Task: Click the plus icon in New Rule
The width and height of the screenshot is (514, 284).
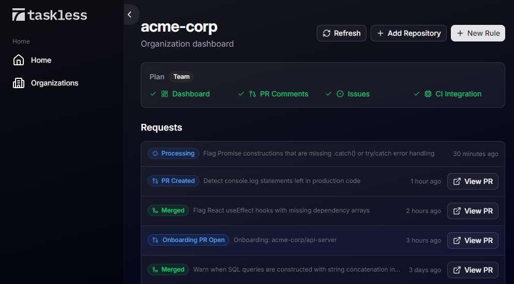Action: 460,33
